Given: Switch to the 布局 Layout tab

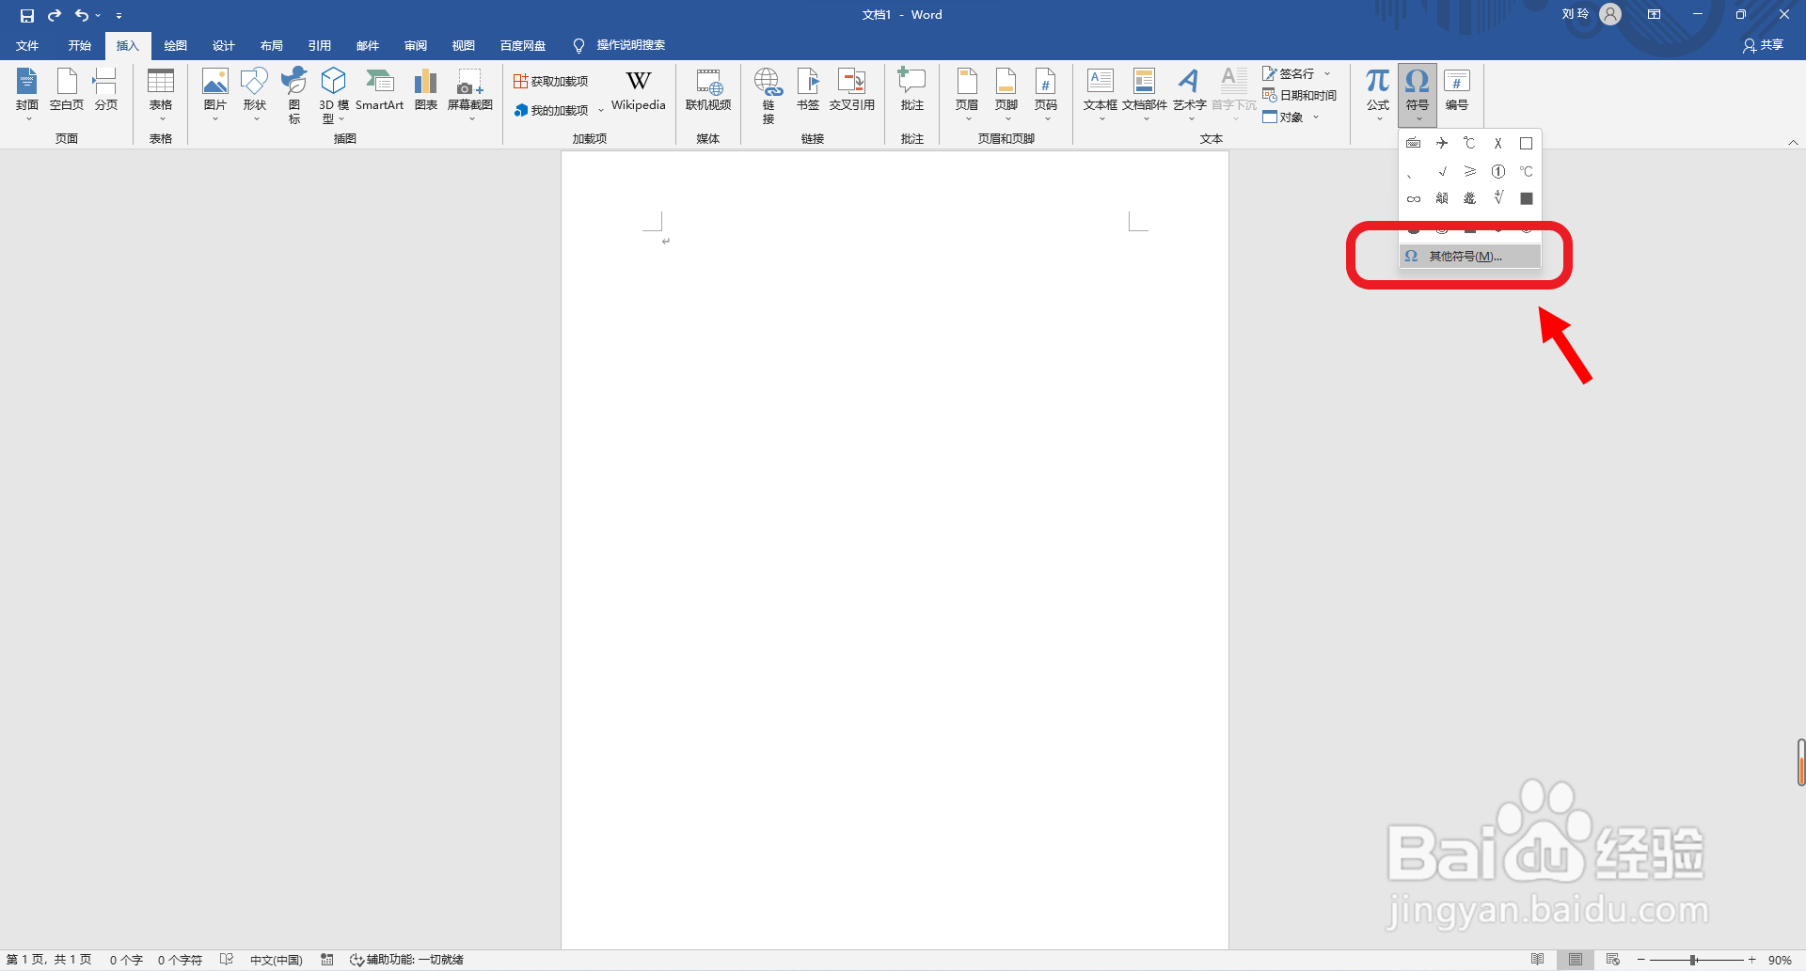Looking at the screenshot, I should [x=272, y=45].
